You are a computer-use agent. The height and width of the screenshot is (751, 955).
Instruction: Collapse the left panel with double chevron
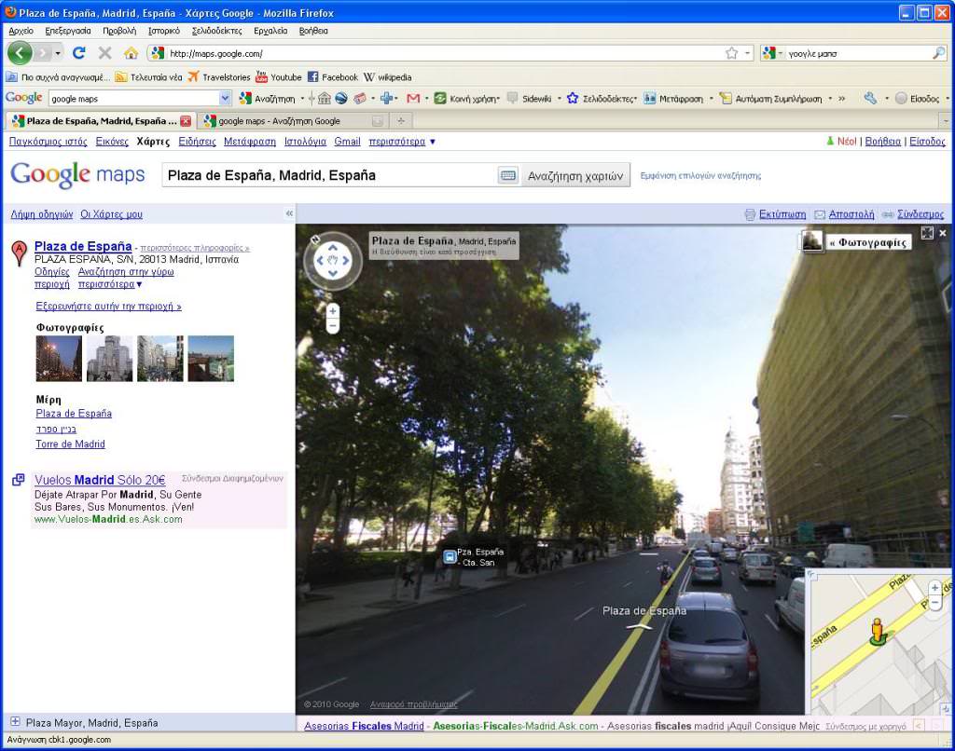tap(289, 213)
